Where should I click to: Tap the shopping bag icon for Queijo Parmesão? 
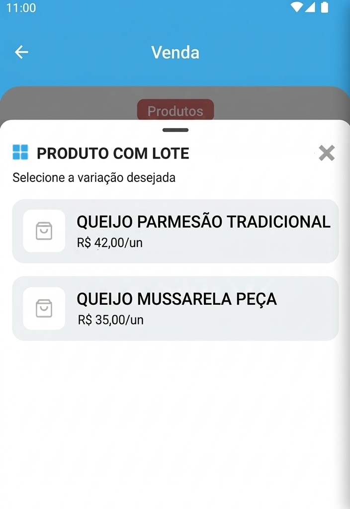pyautogui.click(x=44, y=231)
